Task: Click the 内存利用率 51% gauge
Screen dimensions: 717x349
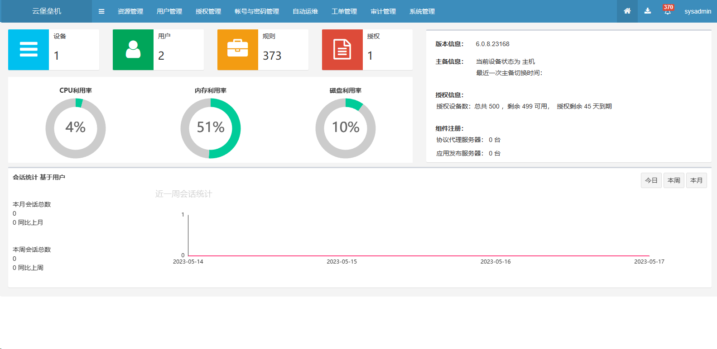Action: (x=211, y=128)
